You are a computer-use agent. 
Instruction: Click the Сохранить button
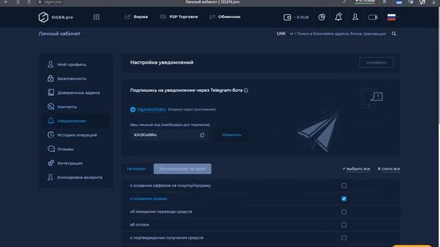(376, 62)
